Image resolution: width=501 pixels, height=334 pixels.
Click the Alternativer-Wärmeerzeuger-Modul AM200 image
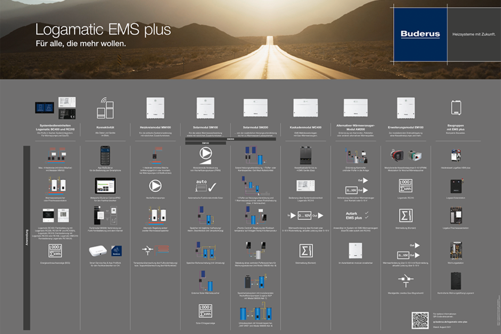(356, 108)
